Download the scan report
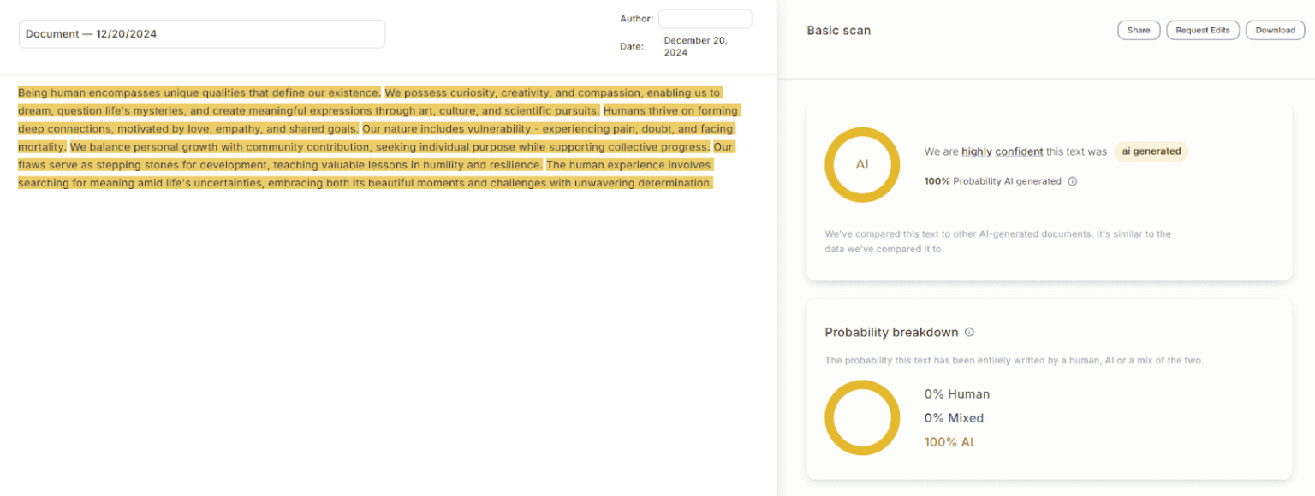This screenshot has width=1315, height=496. 1275,30
